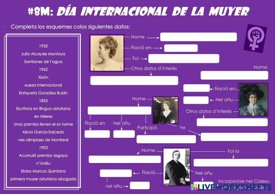Click the raised fist feminist symbol icon
Screen dimensions: 275x194
(255, 38)
